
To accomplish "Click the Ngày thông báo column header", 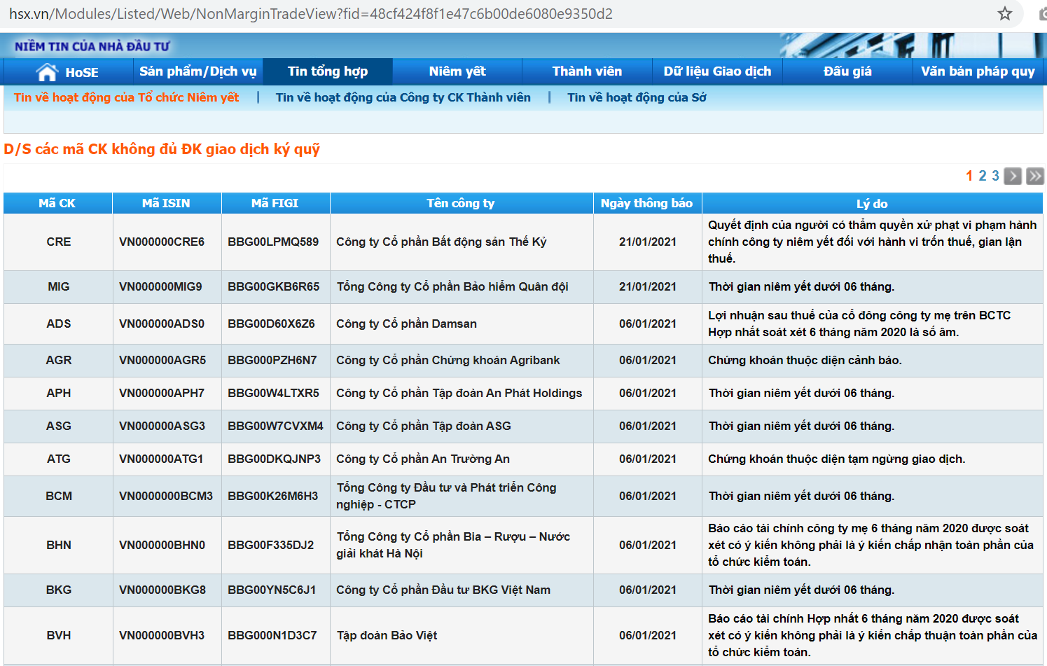I will click(646, 203).
